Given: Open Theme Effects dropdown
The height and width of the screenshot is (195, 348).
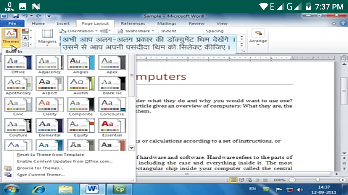Looking at the screenshot, I should [27, 44].
